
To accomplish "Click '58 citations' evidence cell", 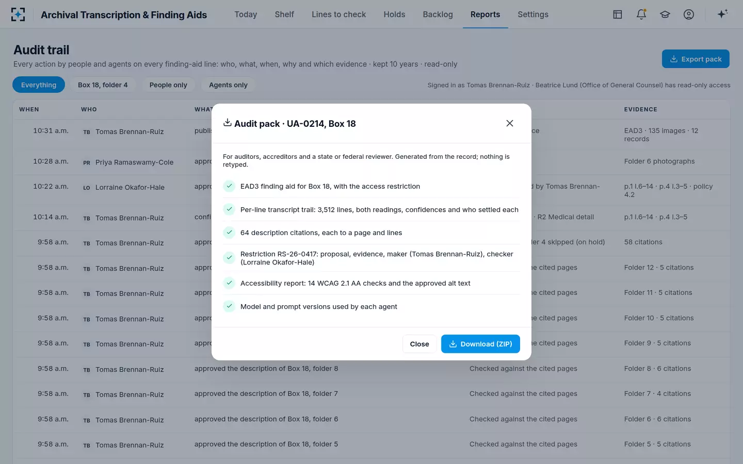I will click(643, 242).
